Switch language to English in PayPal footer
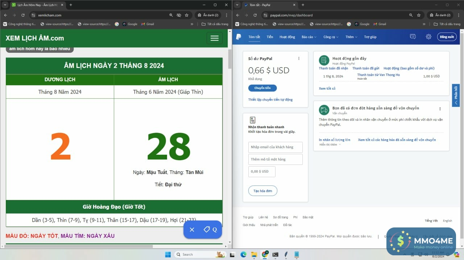This screenshot has height=260, width=464. (447, 221)
